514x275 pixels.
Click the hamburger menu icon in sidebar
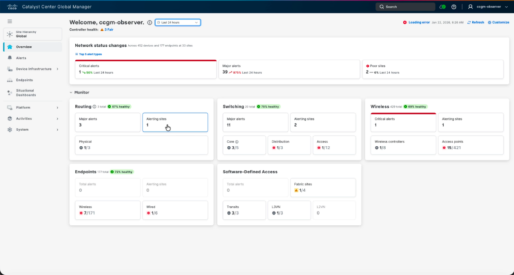click(x=9, y=21)
